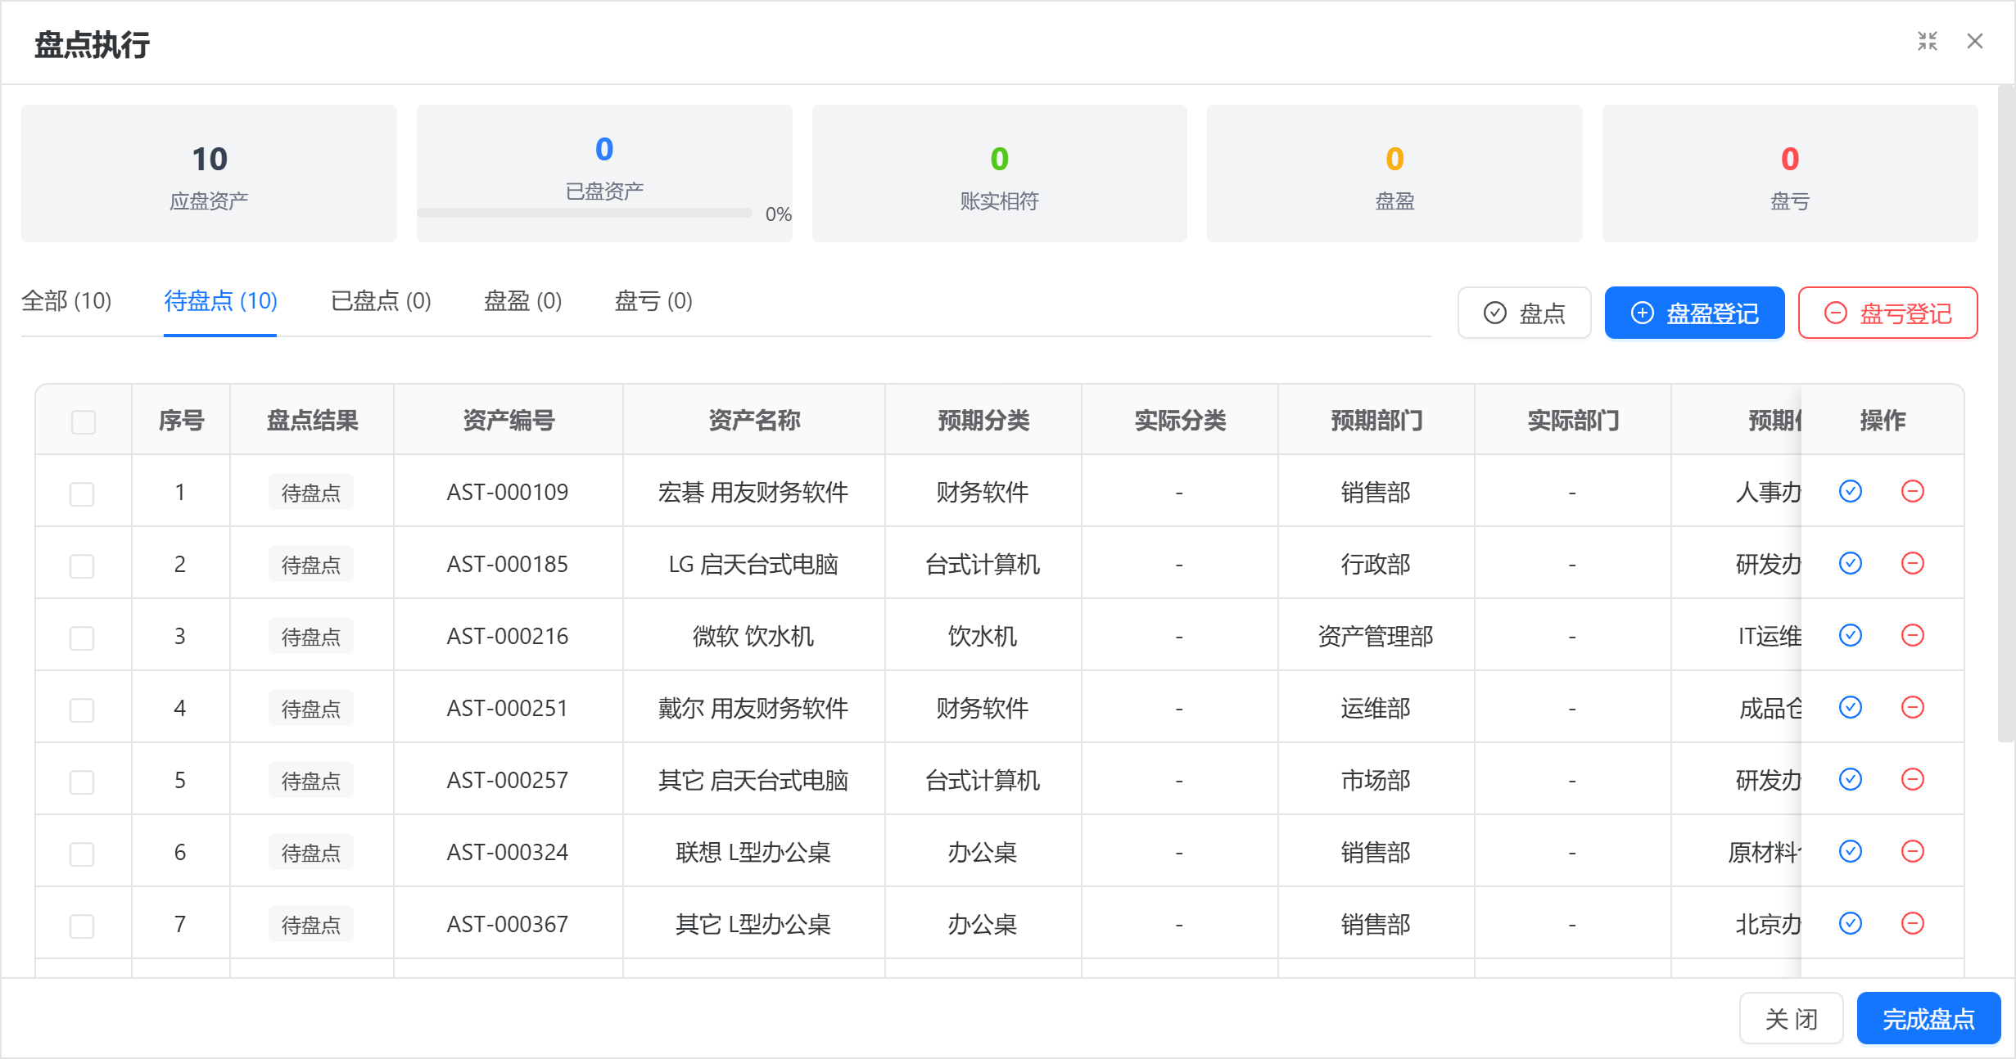Click red minus icon for AST-000216
The image size is (2016, 1059).
tap(1913, 635)
